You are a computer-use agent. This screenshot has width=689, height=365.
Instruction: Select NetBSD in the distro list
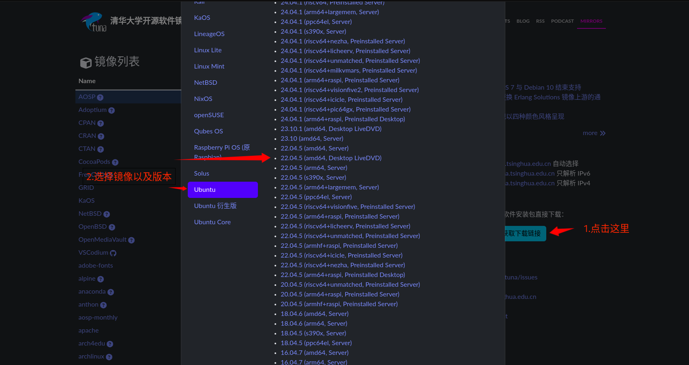click(x=223, y=83)
